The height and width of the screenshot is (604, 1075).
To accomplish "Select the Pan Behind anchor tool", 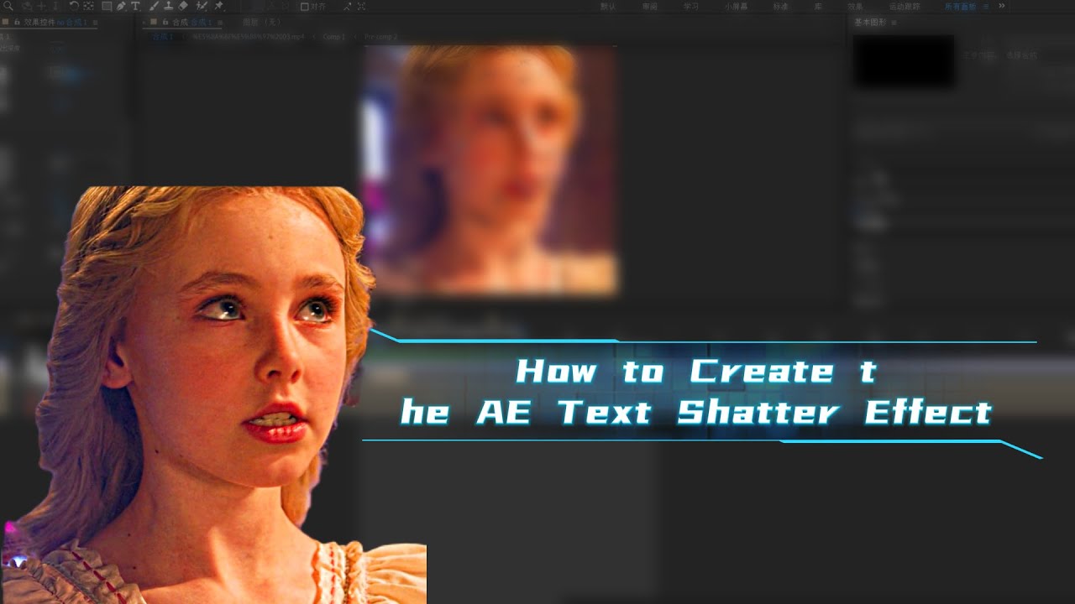I will (88, 6).
